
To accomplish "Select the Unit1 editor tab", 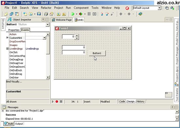I will [x=79, y=20].
